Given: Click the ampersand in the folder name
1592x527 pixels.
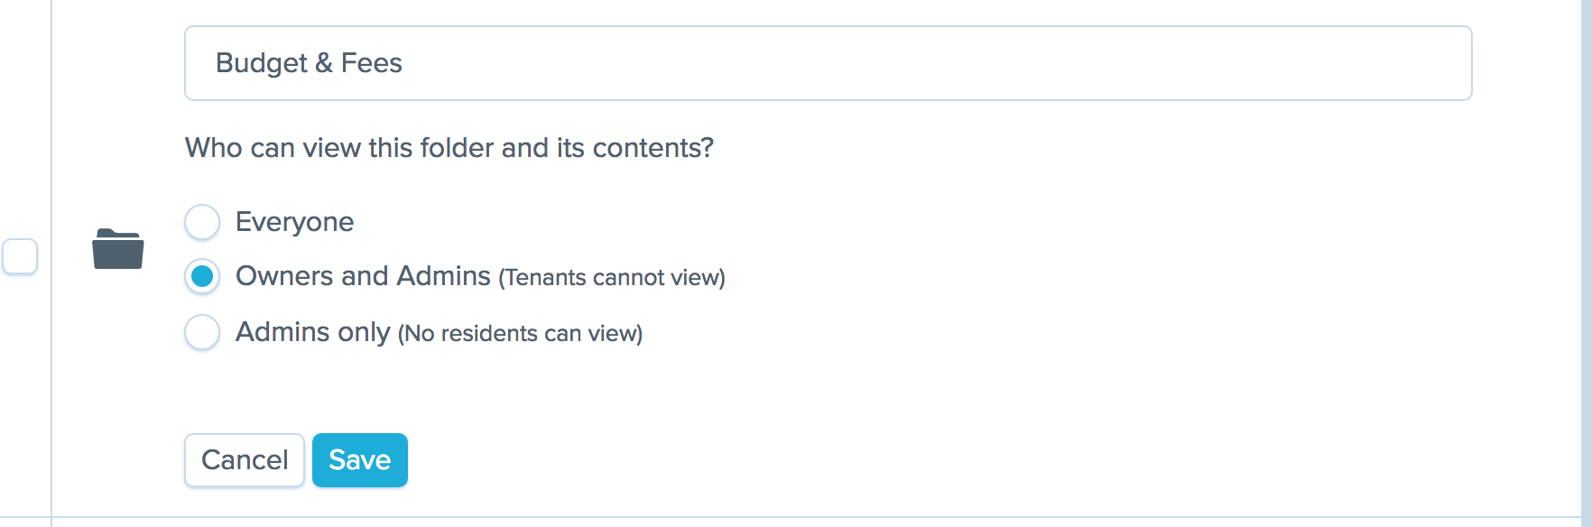Looking at the screenshot, I should pos(324,63).
